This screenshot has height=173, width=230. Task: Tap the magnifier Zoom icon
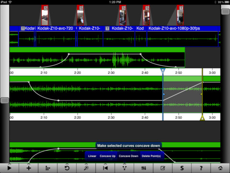pyautogui.click(x=86, y=168)
